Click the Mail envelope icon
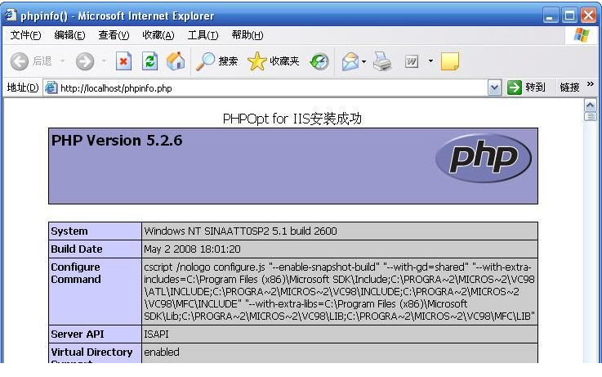 point(350,61)
